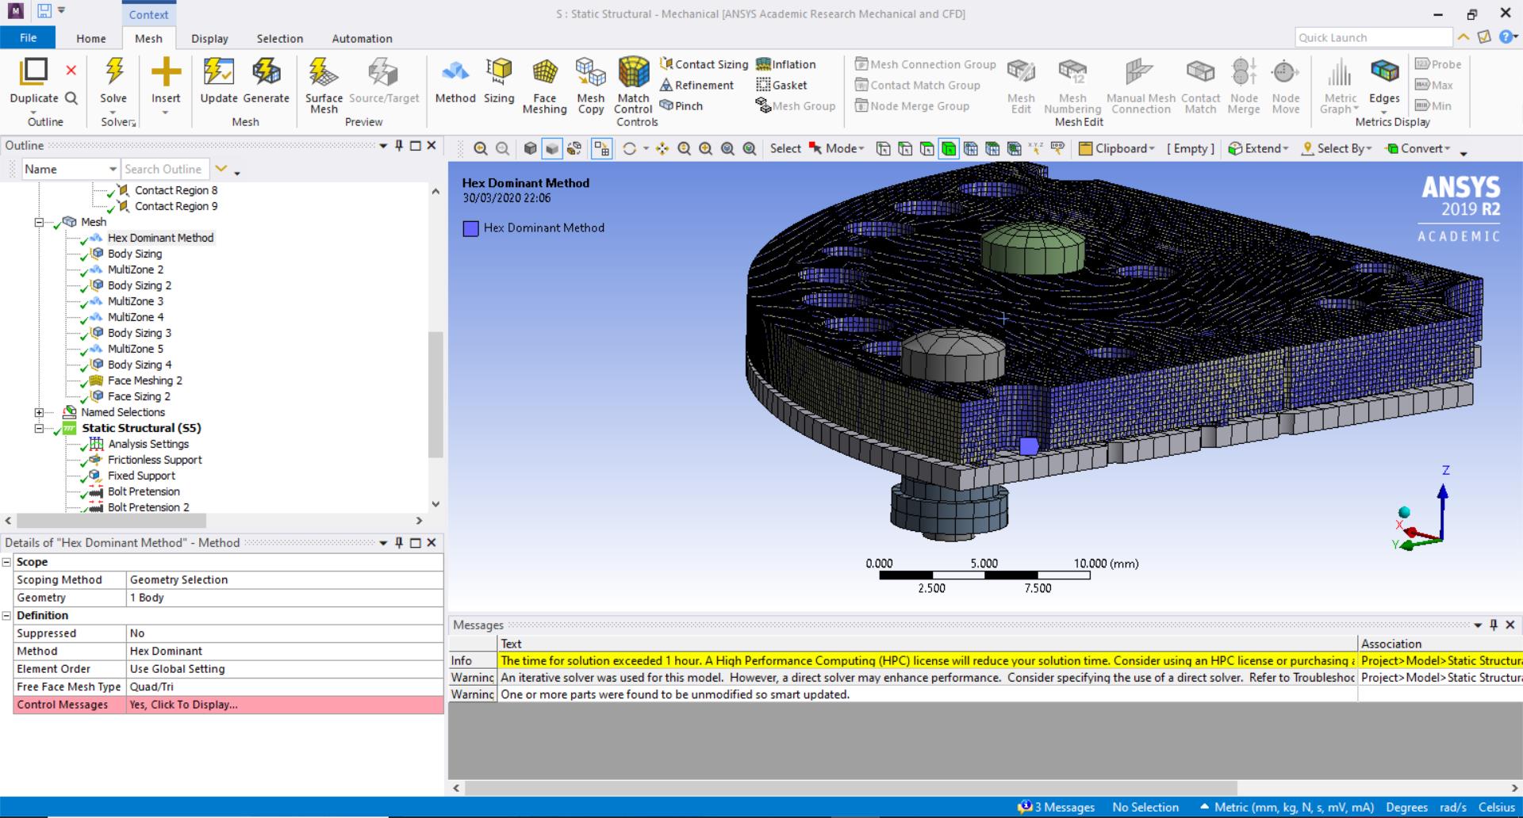1523x818 pixels.
Task: Select the Edge selection filter
Action: click(x=905, y=148)
